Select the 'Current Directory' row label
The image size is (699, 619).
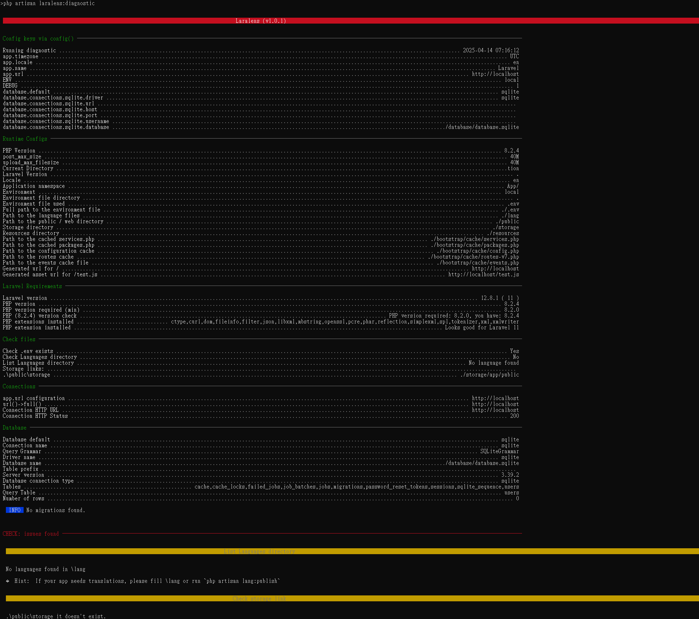click(x=28, y=168)
